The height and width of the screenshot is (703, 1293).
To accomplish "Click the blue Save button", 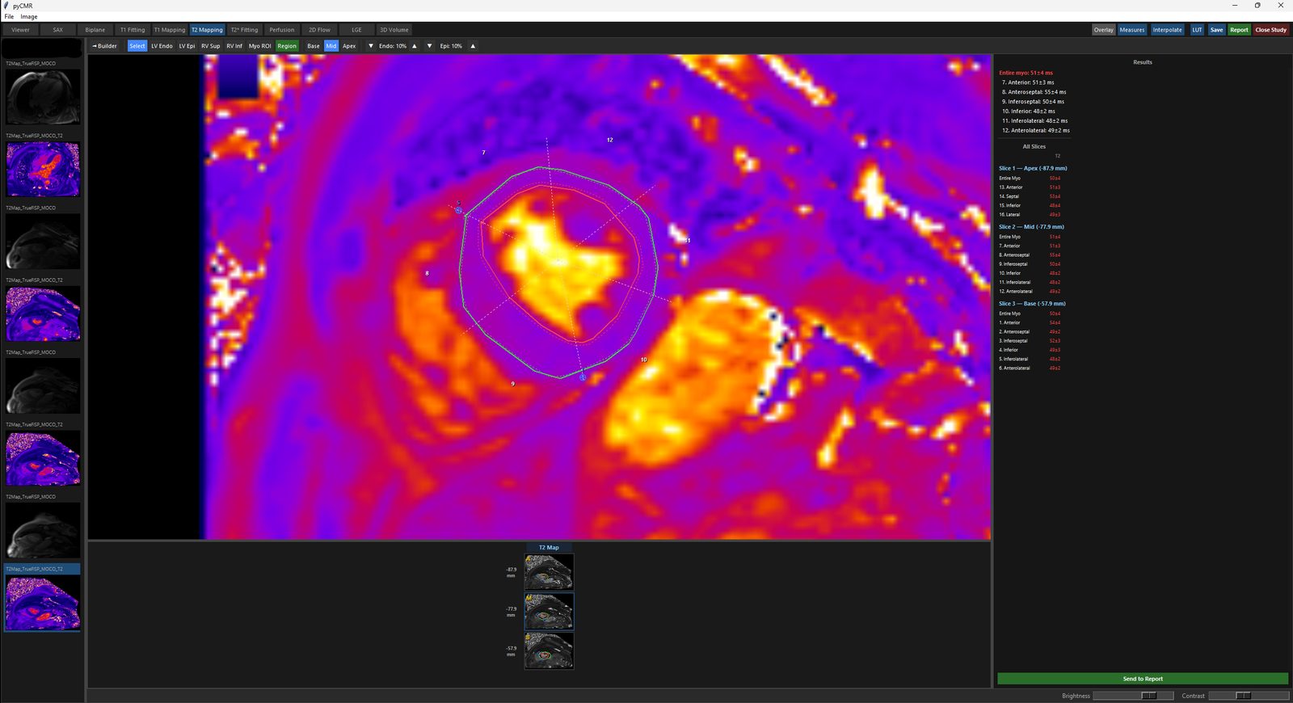I will coord(1216,30).
